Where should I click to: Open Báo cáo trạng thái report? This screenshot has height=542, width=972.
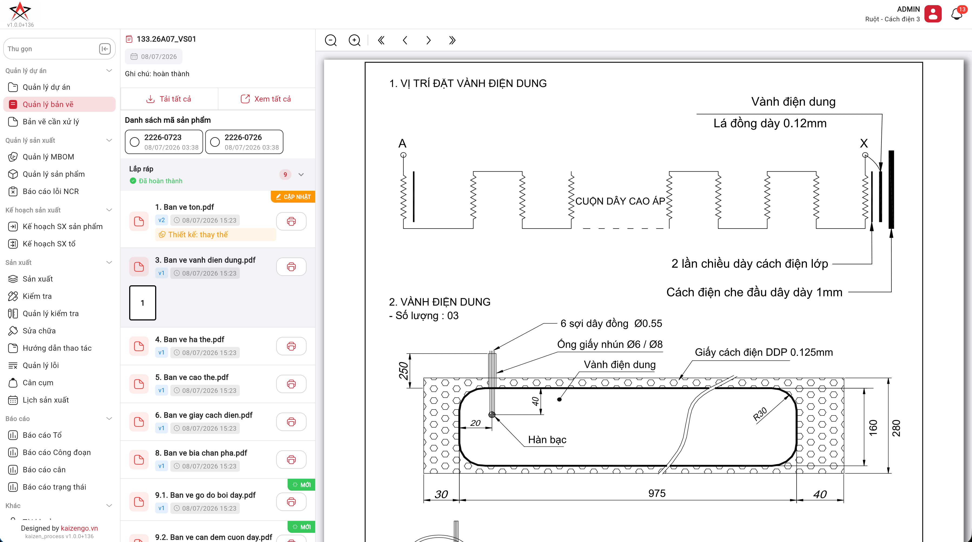tap(59, 487)
